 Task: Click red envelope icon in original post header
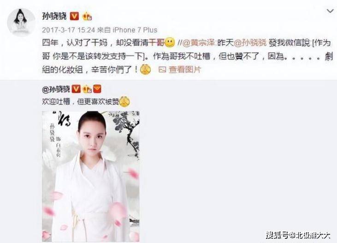(x=97, y=89)
